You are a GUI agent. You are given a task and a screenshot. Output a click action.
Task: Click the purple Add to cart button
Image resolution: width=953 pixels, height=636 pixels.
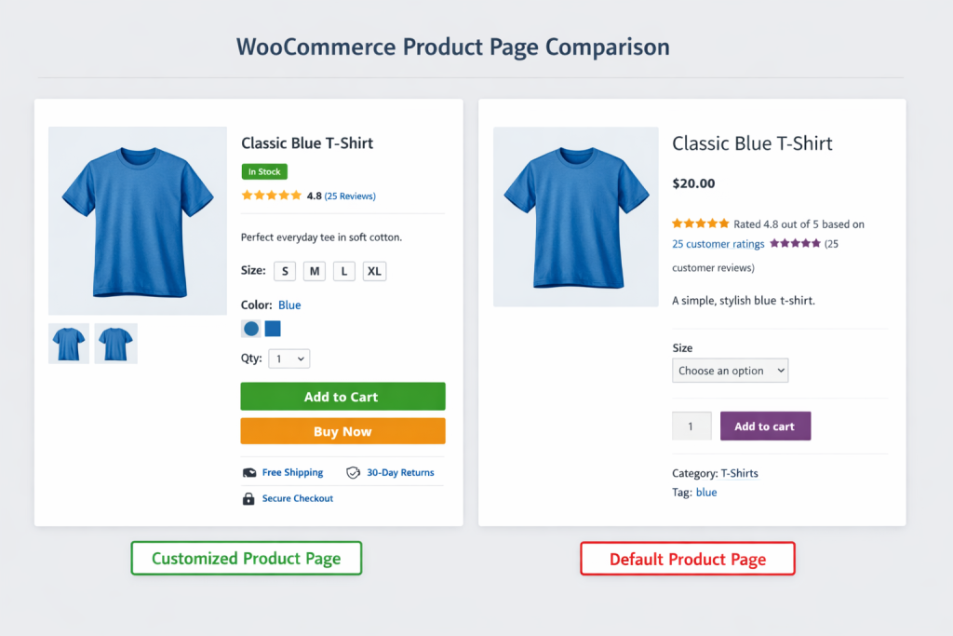point(765,426)
